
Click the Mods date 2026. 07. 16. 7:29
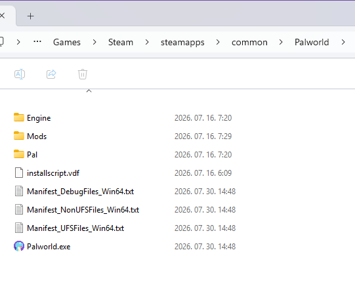(x=203, y=136)
